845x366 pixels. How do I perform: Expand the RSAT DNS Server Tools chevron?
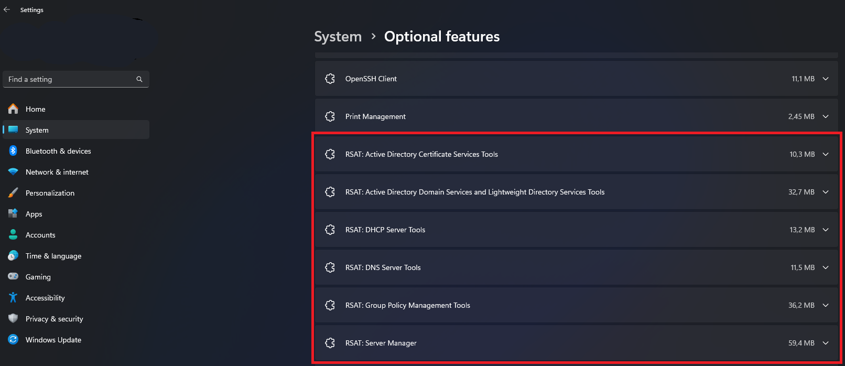(x=826, y=267)
